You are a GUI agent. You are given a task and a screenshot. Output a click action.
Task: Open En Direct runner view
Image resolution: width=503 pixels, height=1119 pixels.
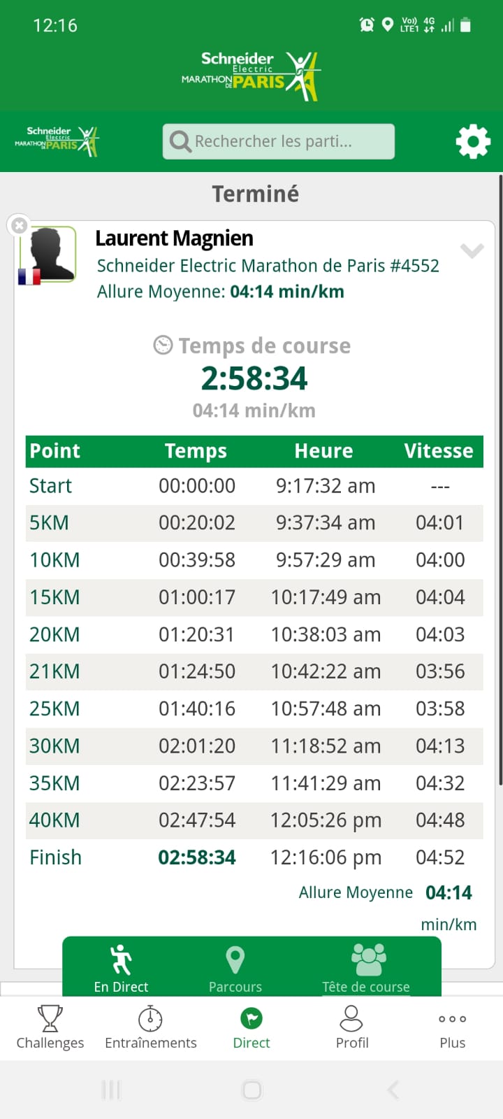tap(122, 969)
